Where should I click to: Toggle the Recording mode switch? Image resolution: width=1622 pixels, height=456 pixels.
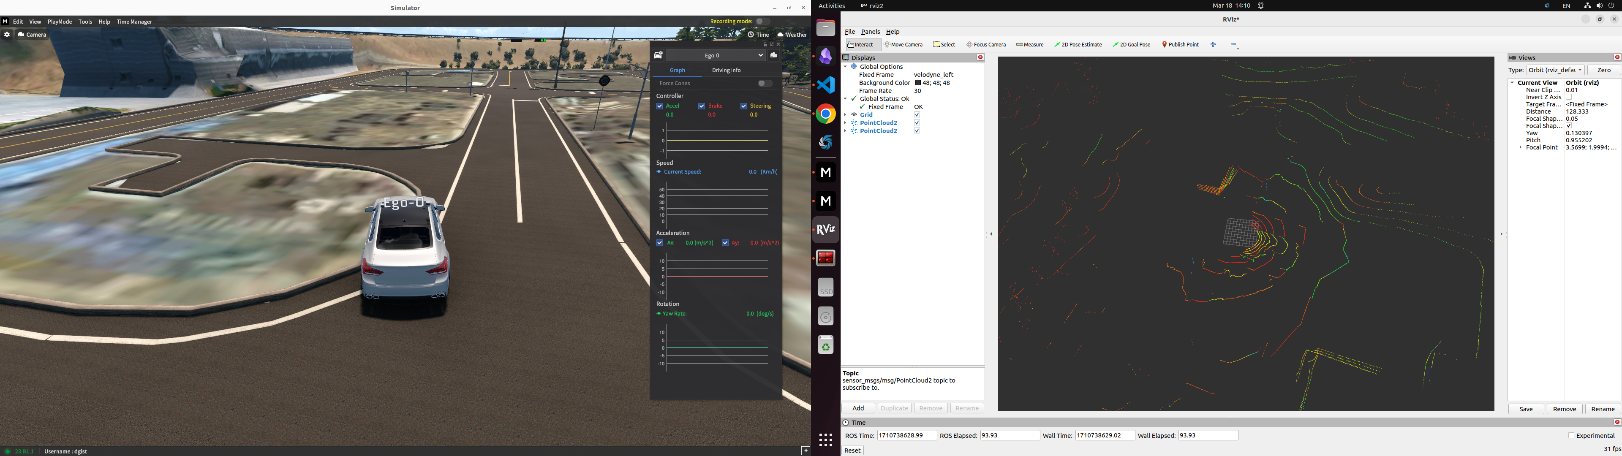point(762,22)
